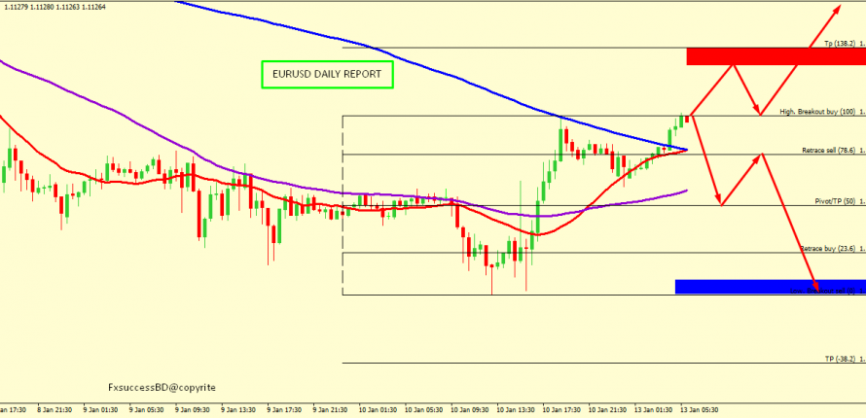This screenshot has width=866, height=418.
Task: Click the OHLC price readout at top left
Action: [54, 7]
